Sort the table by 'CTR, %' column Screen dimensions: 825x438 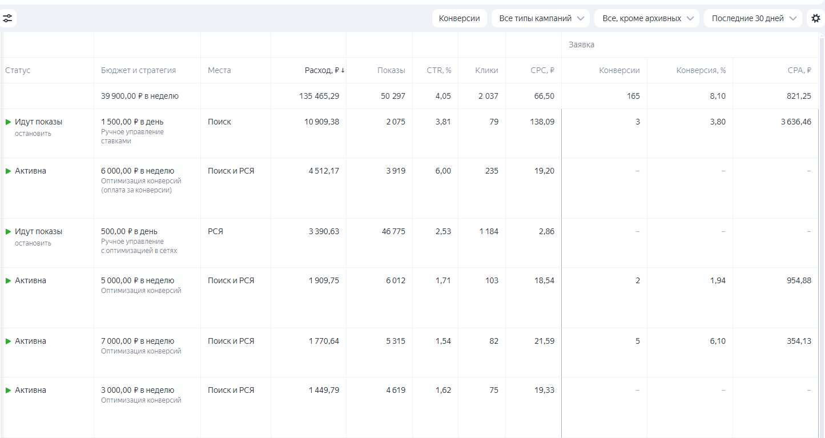click(x=438, y=70)
